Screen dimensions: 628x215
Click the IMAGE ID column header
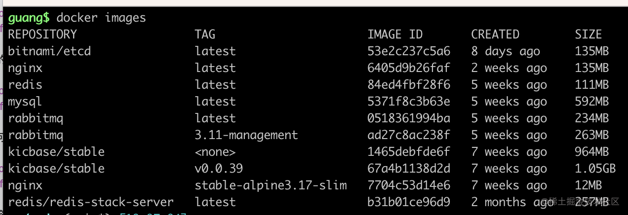395,35
